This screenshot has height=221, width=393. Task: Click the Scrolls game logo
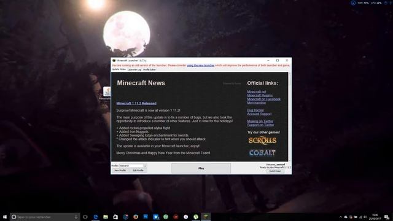click(x=262, y=141)
